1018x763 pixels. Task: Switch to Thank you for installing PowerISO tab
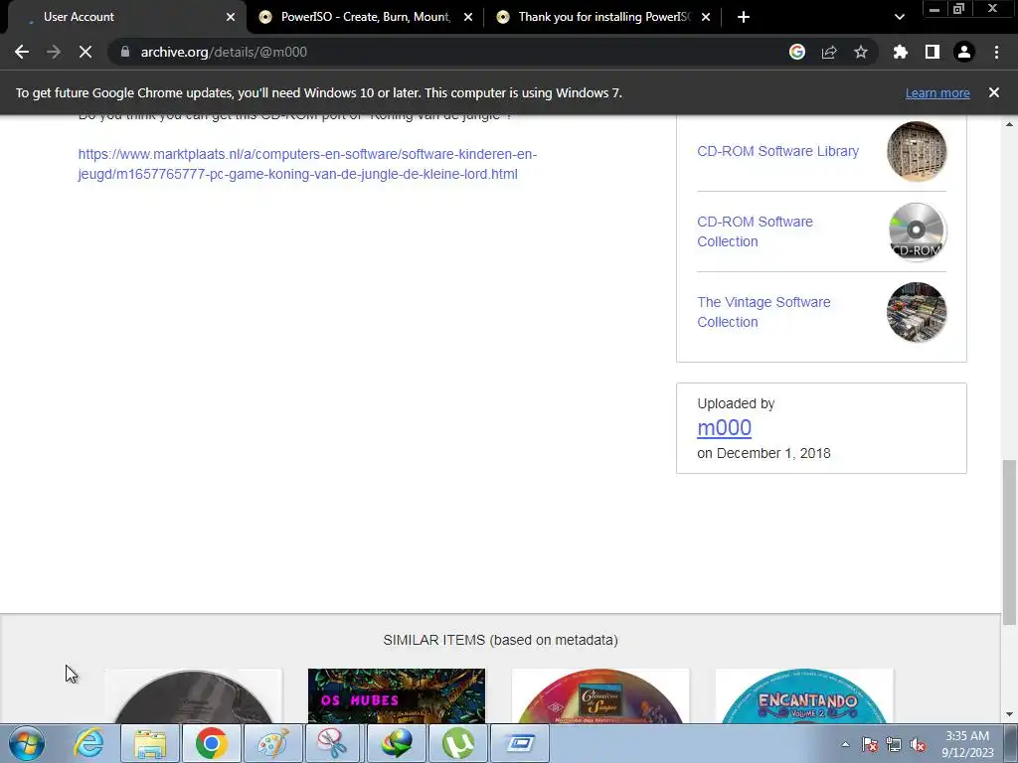(x=603, y=17)
